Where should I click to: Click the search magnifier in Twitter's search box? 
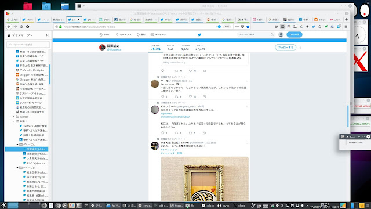272,35
